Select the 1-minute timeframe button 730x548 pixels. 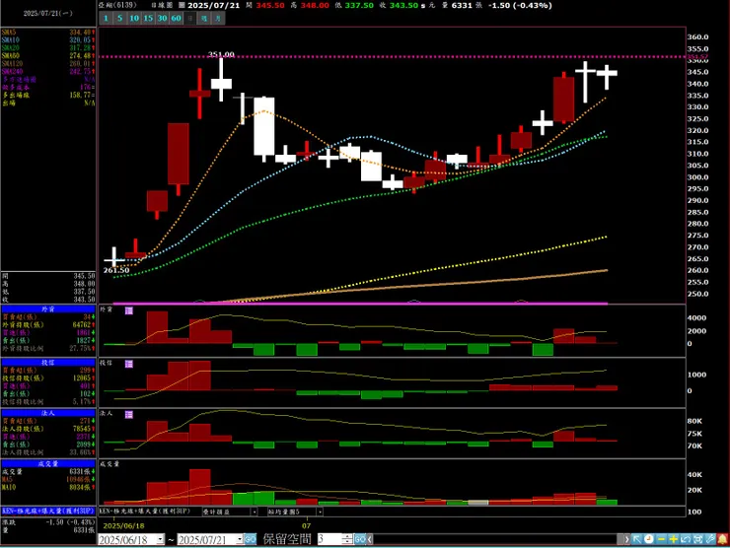[x=107, y=18]
